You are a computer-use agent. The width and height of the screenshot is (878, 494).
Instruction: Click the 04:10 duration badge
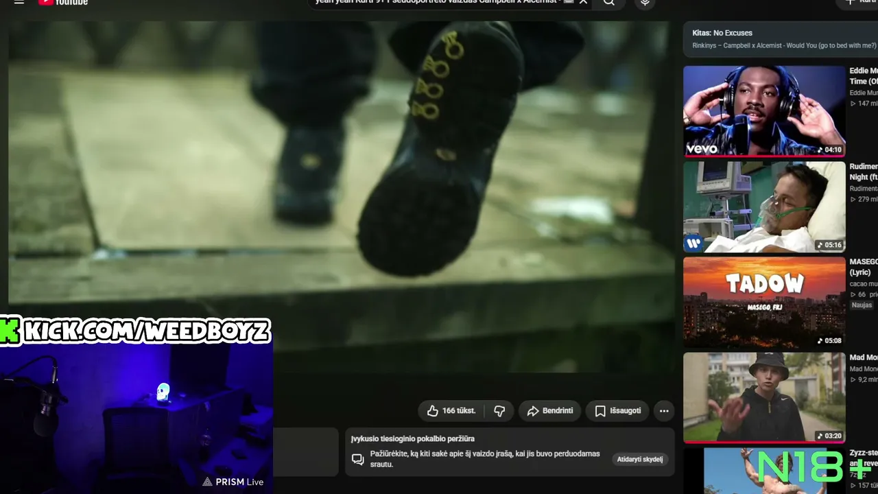(x=829, y=150)
